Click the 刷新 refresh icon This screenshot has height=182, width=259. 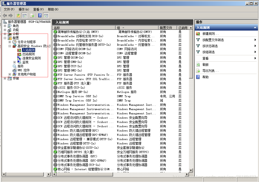coord(198,65)
